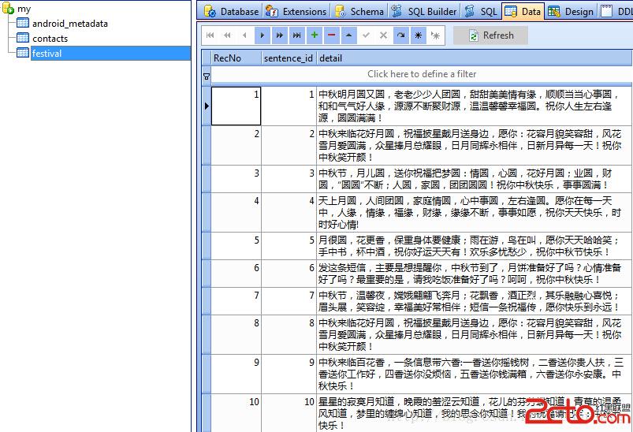The image size is (633, 432).
Task: Select detail cell beginning 中秋来临百花香
Action: (475, 374)
